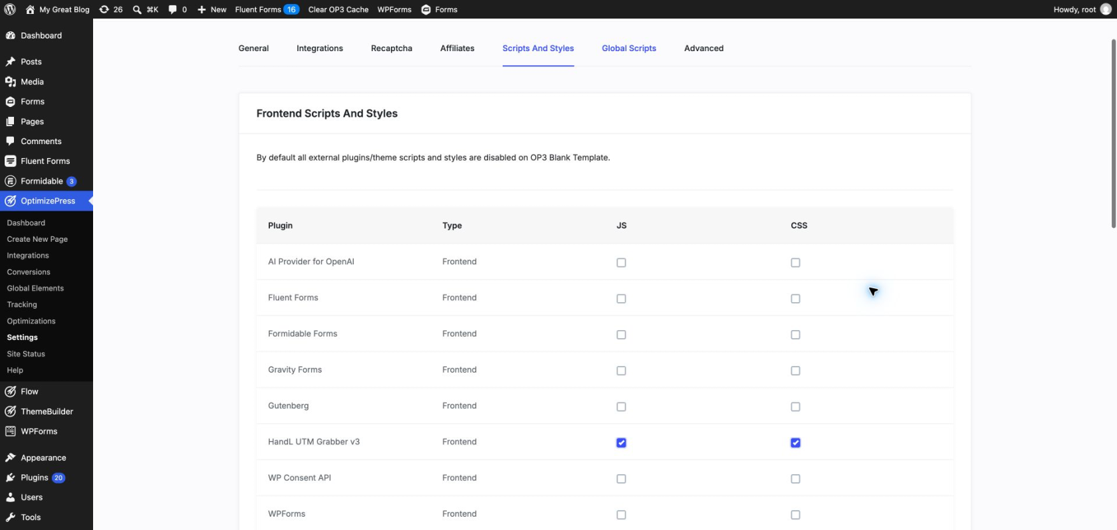Screen dimensions: 1117x530
Task: Click the OptimizePress icon in sidebar
Action: [11, 201]
